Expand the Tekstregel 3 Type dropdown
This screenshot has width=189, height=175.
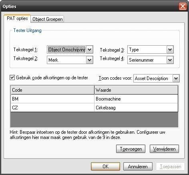170,50
